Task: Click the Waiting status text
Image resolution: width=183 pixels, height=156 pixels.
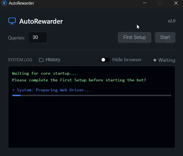Action: point(167,60)
